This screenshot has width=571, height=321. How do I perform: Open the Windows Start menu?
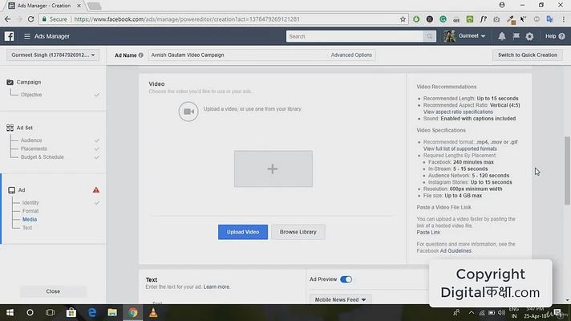[x=10, y=313]
